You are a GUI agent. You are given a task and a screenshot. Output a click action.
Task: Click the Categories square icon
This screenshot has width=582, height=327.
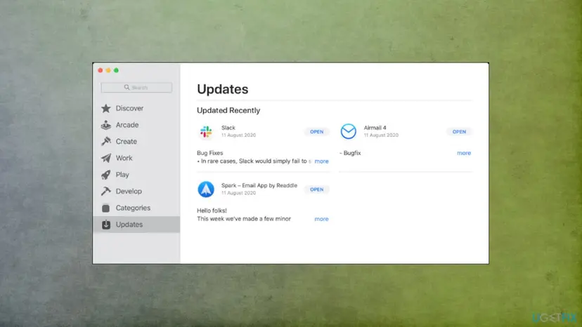coord(105,208)
